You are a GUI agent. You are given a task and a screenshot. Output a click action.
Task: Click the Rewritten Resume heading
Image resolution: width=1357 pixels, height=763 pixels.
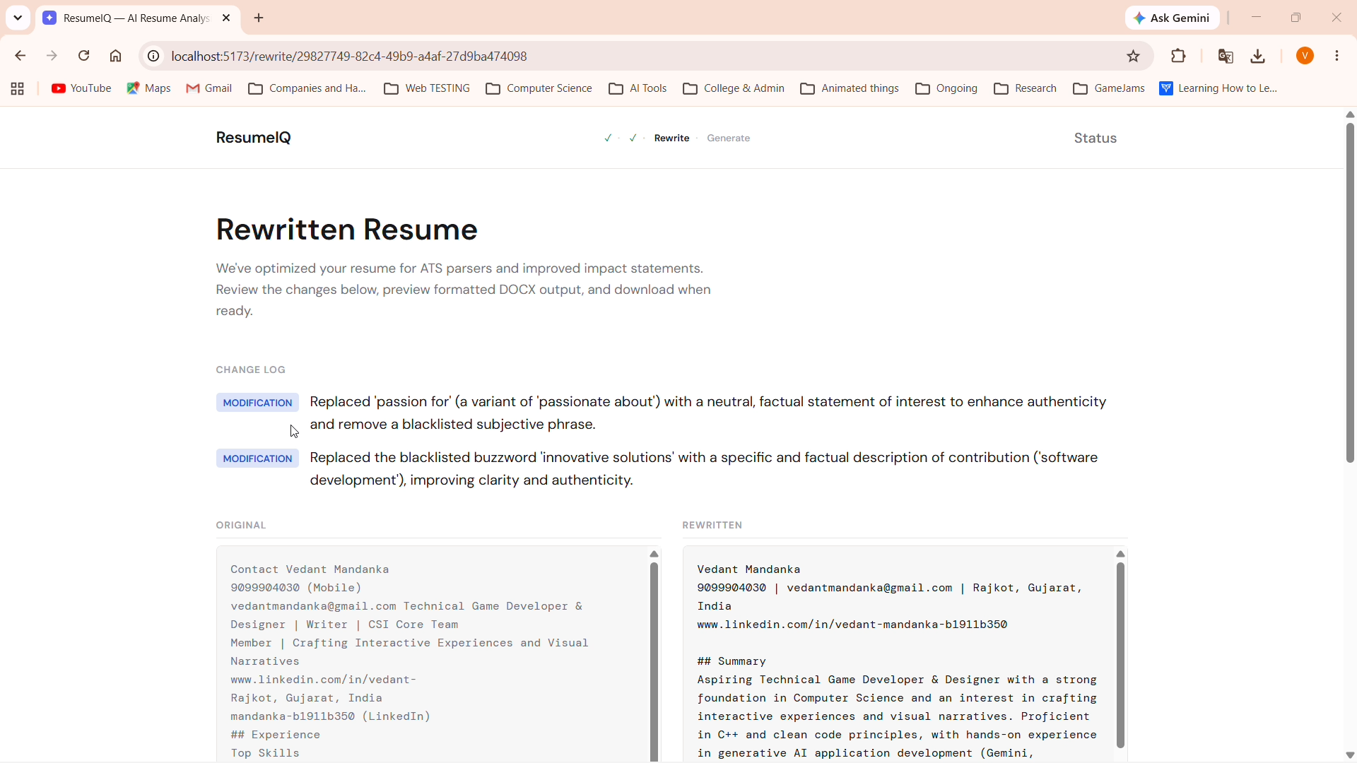click(347, 230)
